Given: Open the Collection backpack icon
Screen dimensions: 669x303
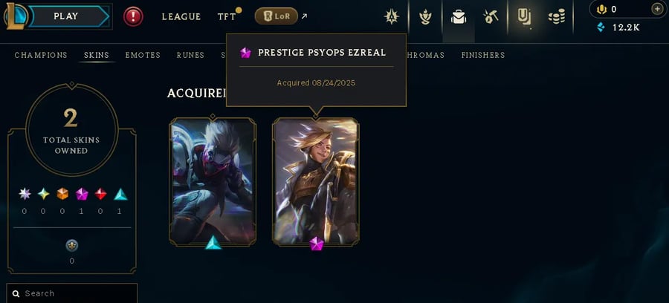Looking at the screenshot, I should pyautogui.click(x=458, y=16).
